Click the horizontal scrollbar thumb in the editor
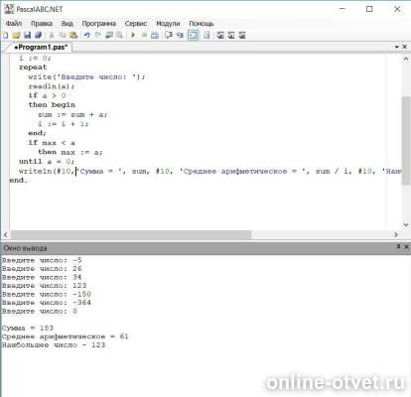Viewport: 411px width, 397px height. [131, 234]
